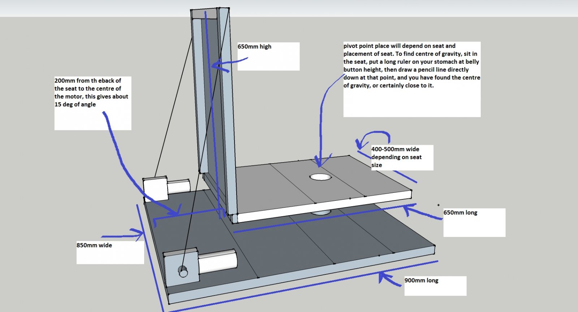This screenshot has width=578, height=312.
Task: Click the "900mm long" dimension label
Action: [421, 281]
